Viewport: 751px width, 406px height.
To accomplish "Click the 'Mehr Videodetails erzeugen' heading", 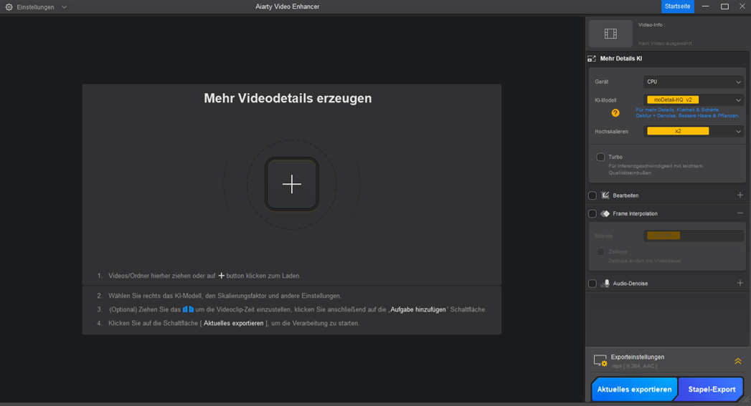I will (288, 98).
